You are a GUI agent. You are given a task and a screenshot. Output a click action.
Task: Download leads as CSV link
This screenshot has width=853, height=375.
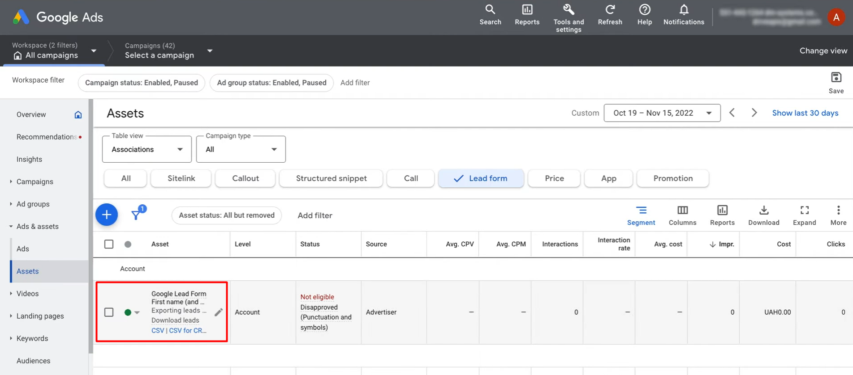[158, 331]
